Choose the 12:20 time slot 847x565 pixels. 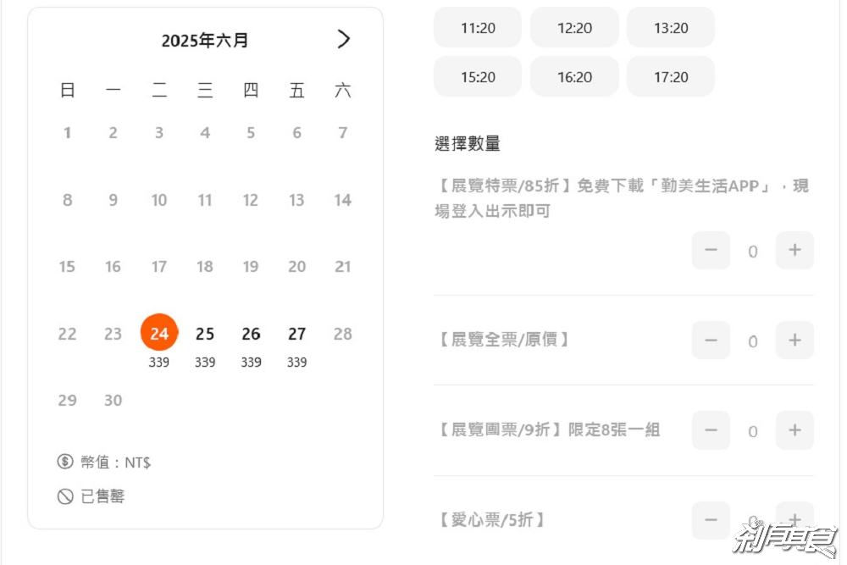coord(574,28)
